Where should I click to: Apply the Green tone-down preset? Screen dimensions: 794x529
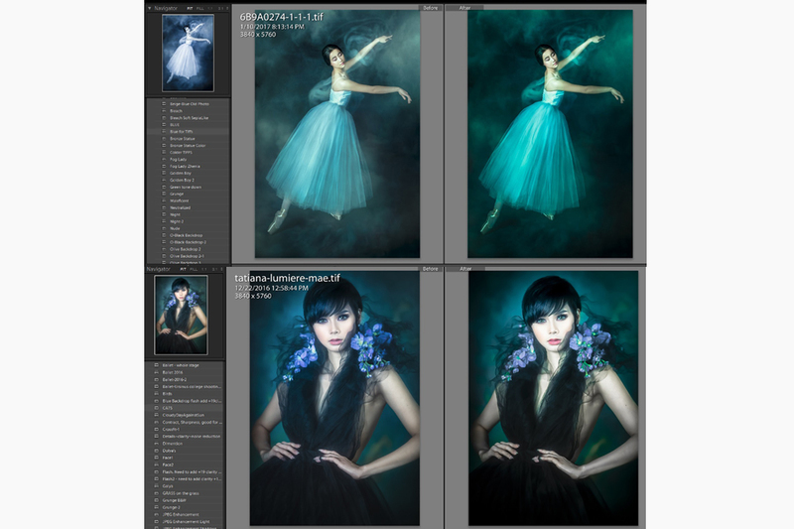click(x=186, y=188)
